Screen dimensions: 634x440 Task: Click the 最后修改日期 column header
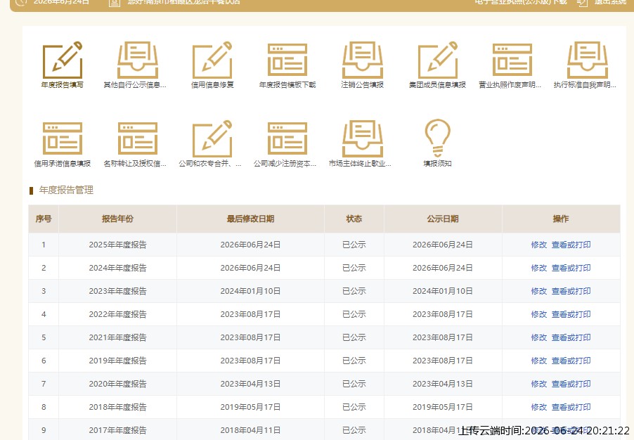[x=251, y=219]
